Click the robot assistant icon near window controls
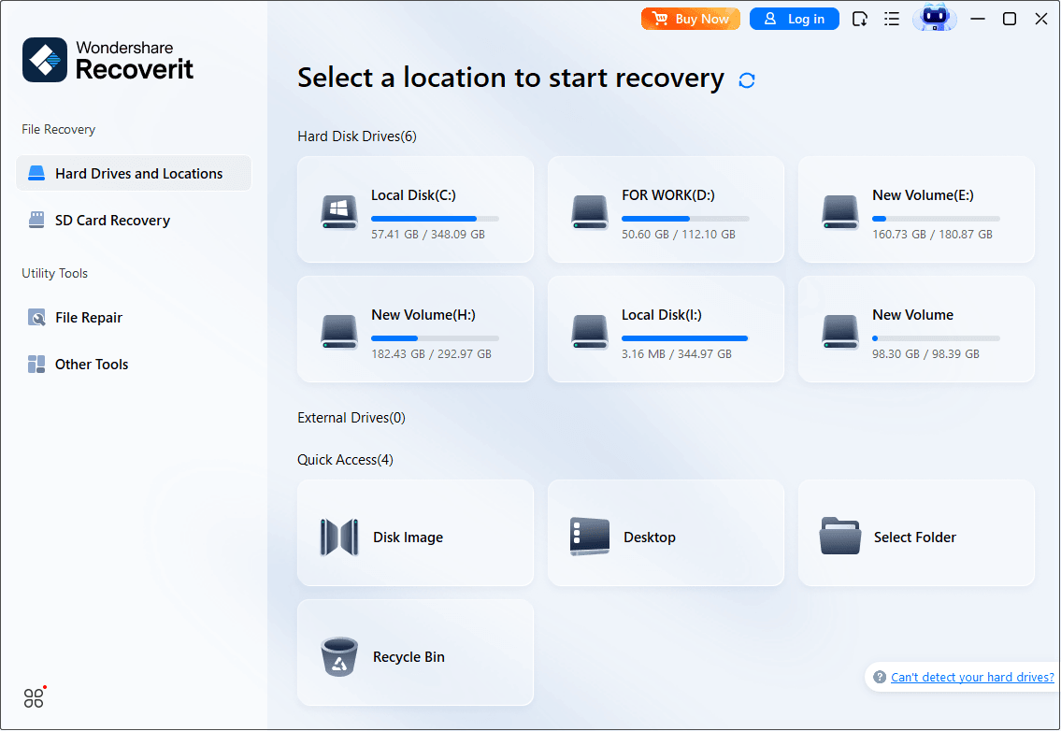 (934, 18)
